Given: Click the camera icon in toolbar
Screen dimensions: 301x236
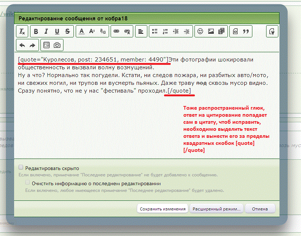Looking at the screenshot, I should click(57, 45).
